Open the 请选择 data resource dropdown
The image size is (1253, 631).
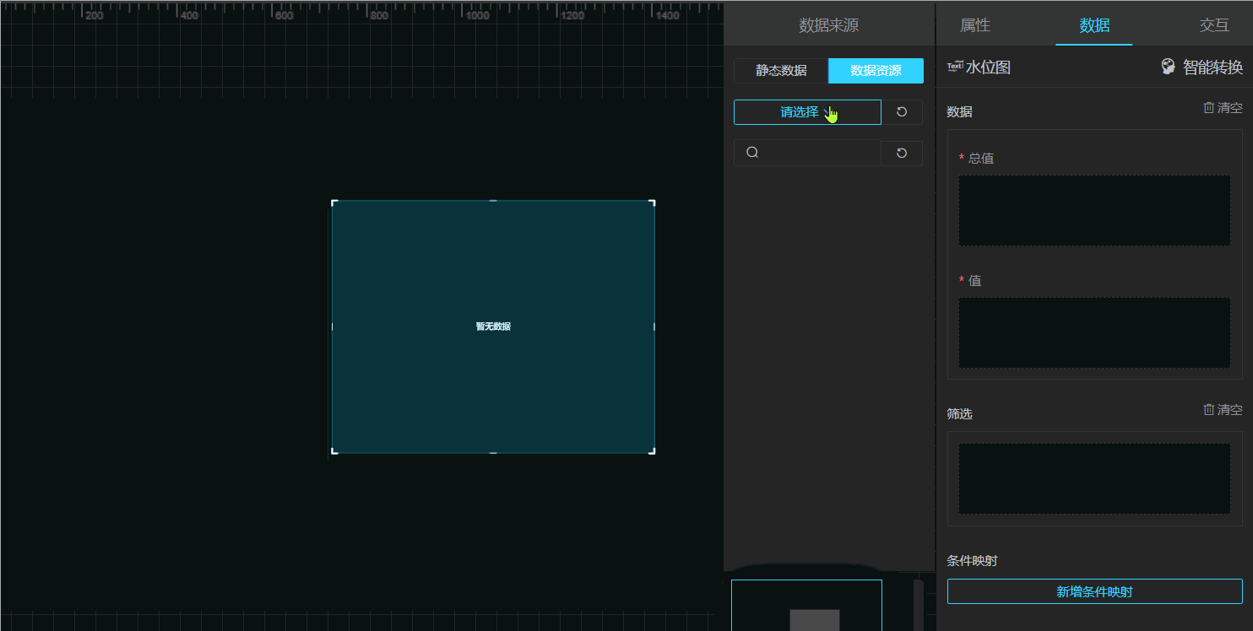807,112
